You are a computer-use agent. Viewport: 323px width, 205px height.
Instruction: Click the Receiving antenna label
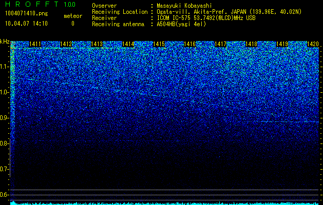coord(118,24)
